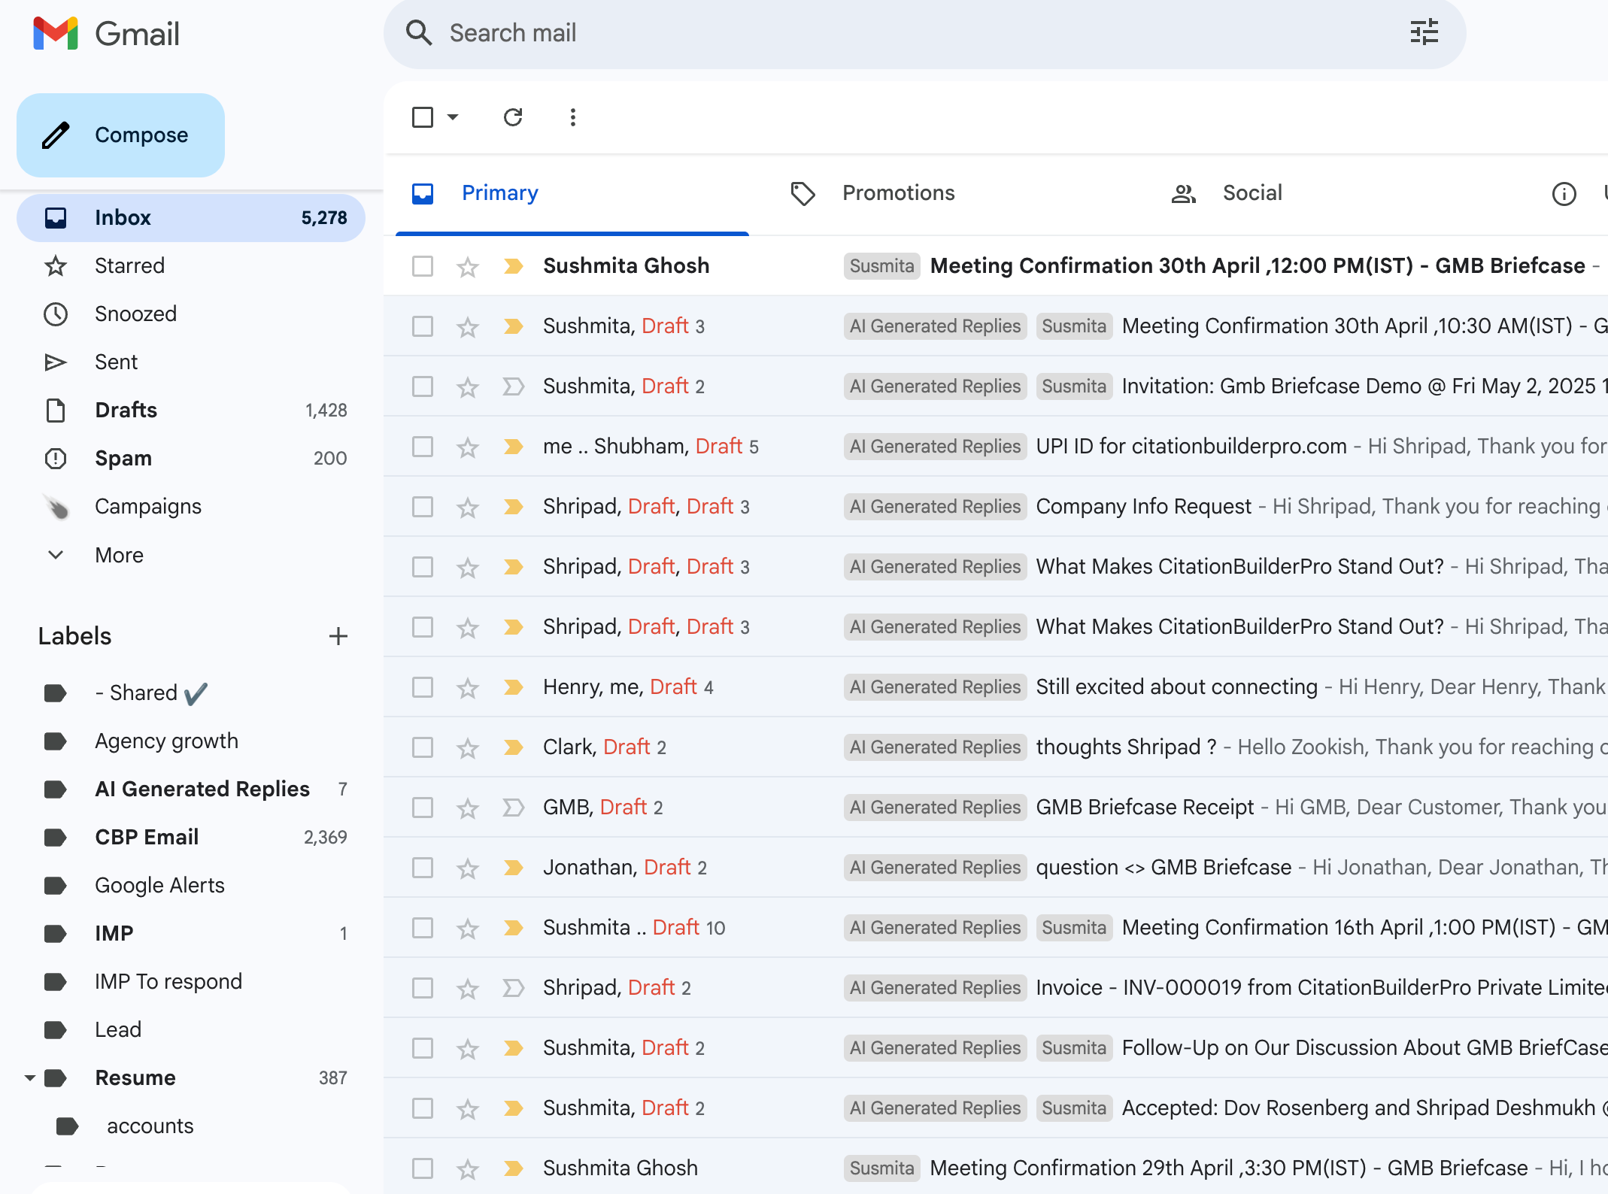Check the Company Info Request email
The width and height of the screenshot is (1608, 1194).
[423, 507]
